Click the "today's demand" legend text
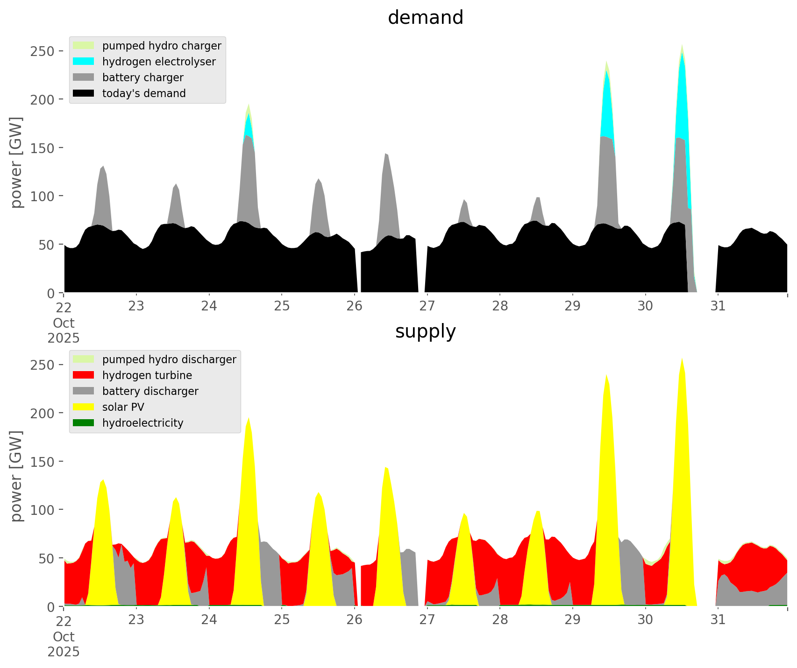The image size is (797, 668). 144,93
